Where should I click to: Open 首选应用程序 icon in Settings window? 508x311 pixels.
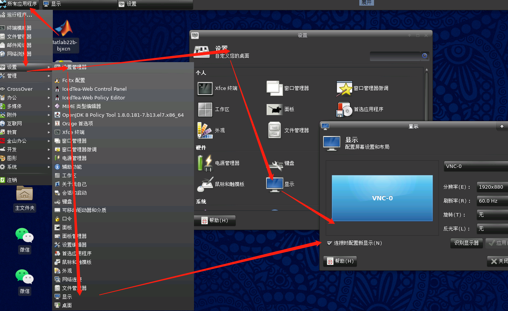pyautogui.click(x=344, y=109)
